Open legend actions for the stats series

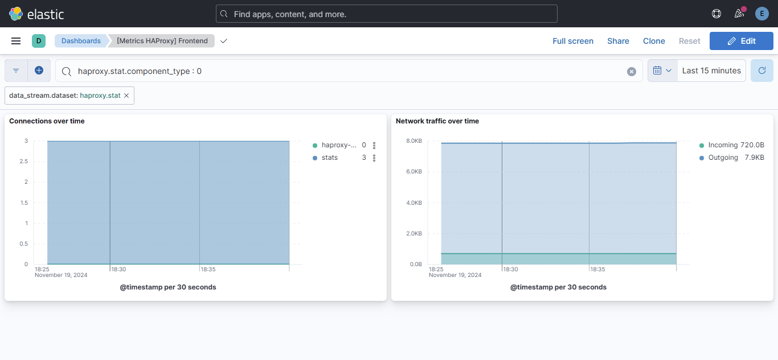pos(374,158)
